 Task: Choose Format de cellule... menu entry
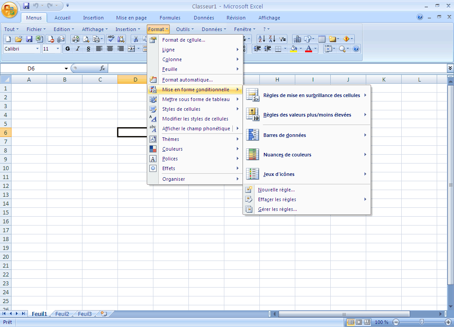195,40
